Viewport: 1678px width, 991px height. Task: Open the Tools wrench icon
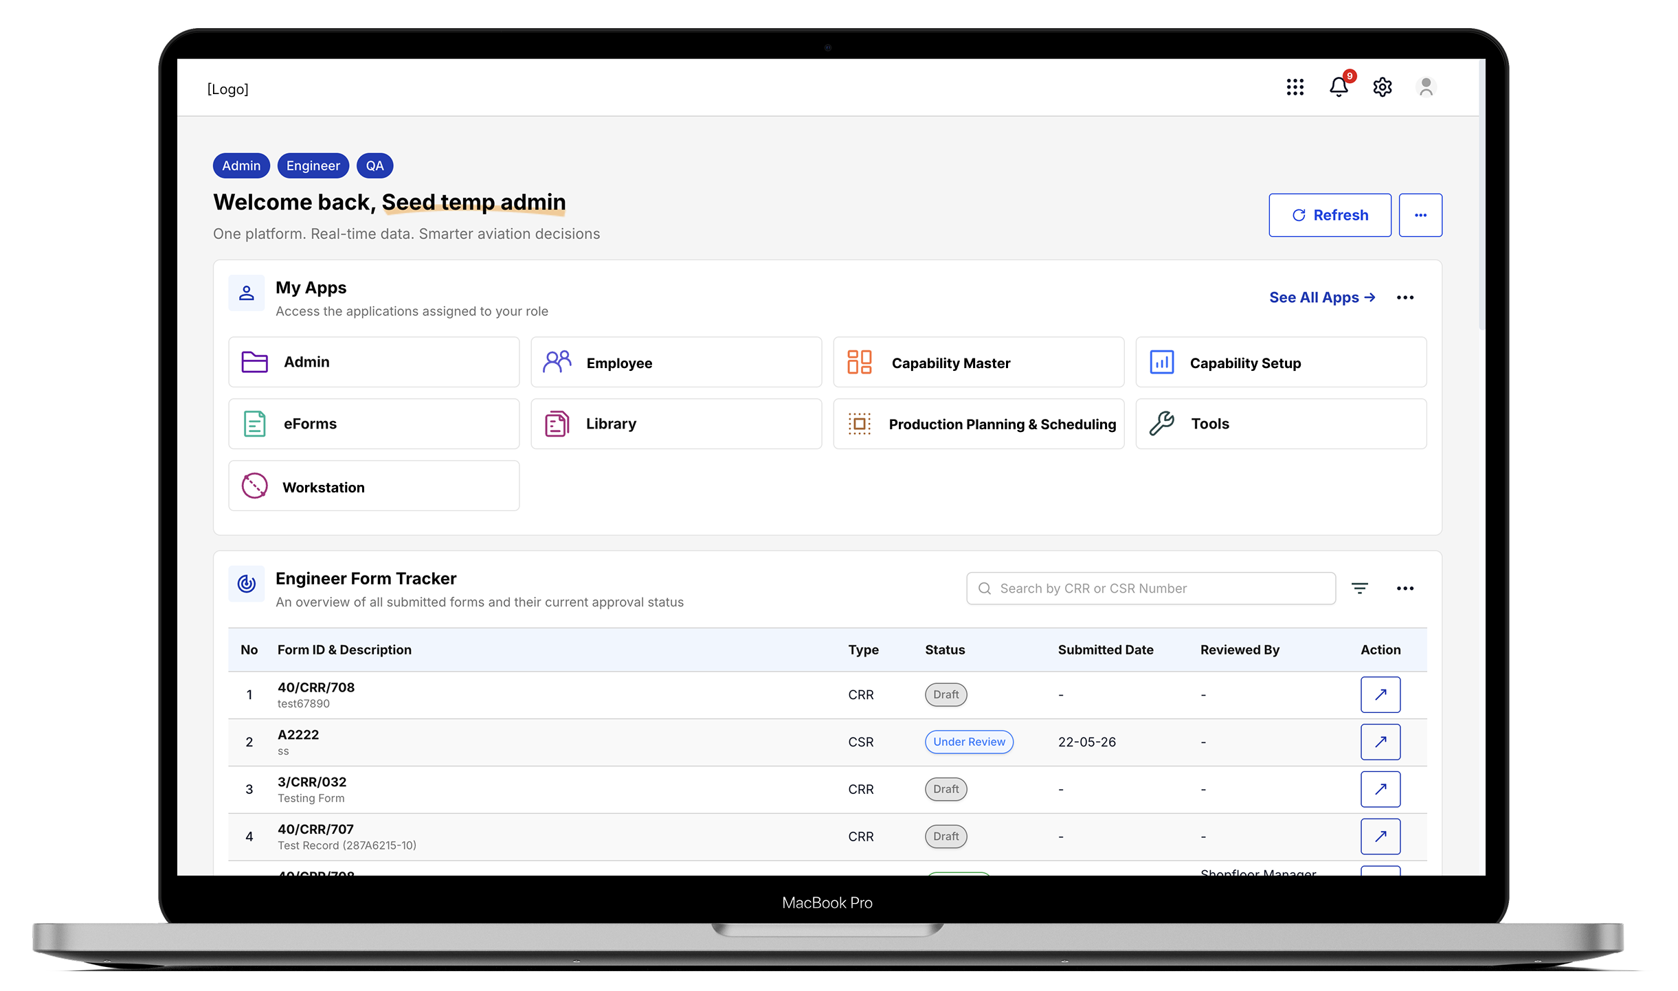point(1161,424)
